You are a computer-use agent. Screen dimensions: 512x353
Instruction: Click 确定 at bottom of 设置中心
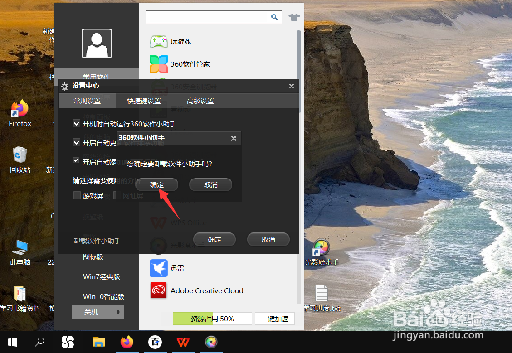coord(214,239)
